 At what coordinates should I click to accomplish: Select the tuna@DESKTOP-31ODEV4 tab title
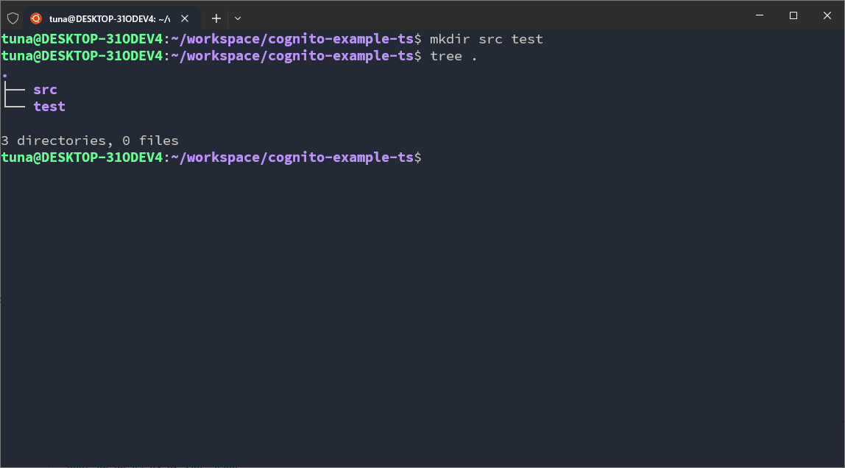point(109,18)
